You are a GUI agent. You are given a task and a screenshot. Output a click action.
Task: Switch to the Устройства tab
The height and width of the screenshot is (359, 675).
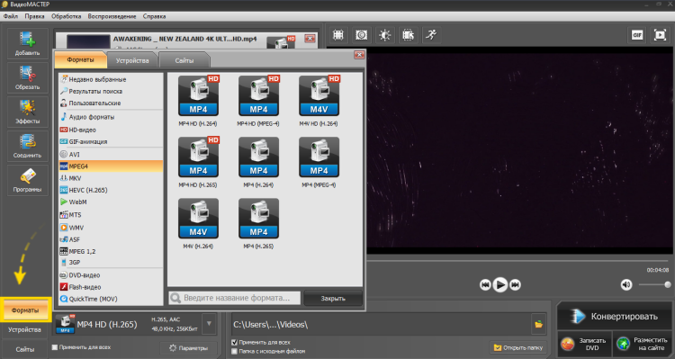(x=132, y=60)
